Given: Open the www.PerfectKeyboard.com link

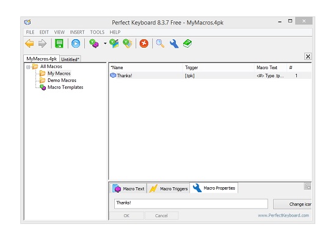Looking at the screenshot, I should (283, 215).
